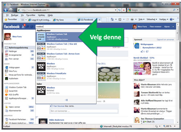Open the Side toolbar dropdown
181x132 pixels.
(x=141, y=19)
